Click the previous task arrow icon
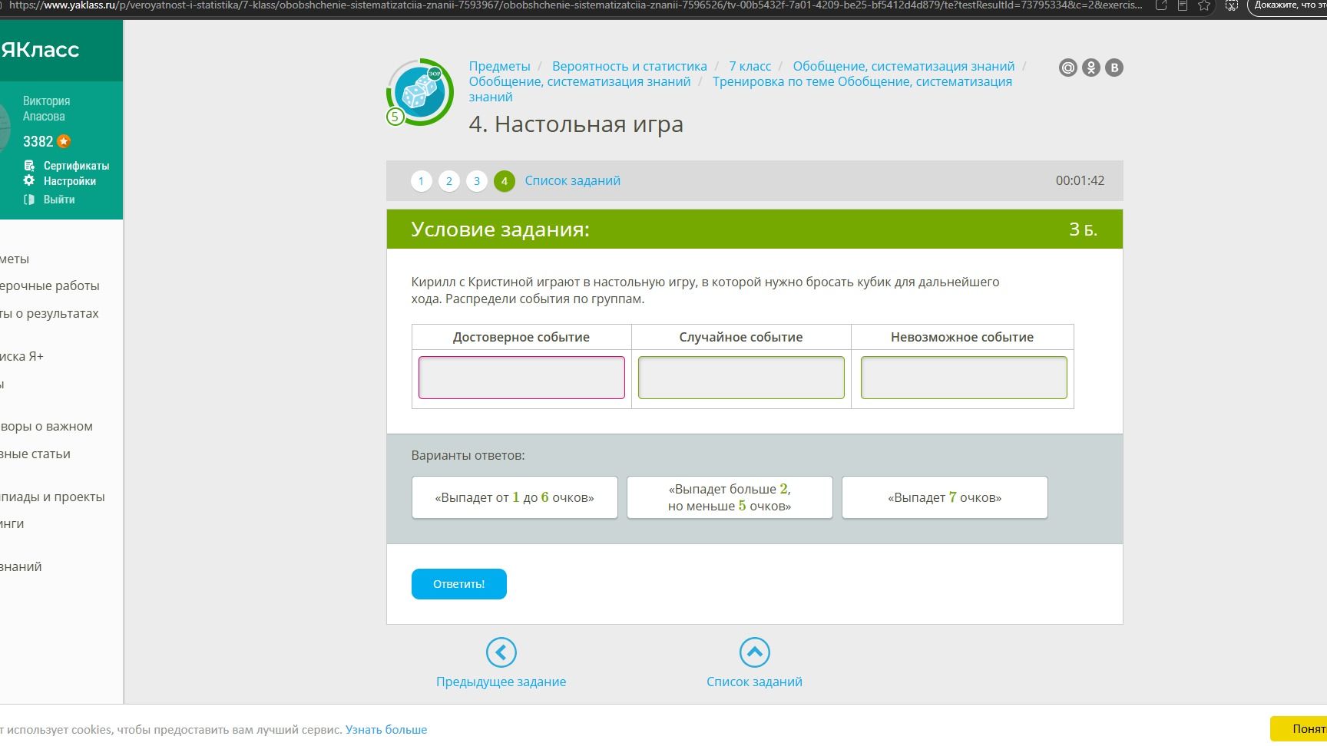This screenshot has height=746, width=1327. pyautogui.click(x=501, y=652)
